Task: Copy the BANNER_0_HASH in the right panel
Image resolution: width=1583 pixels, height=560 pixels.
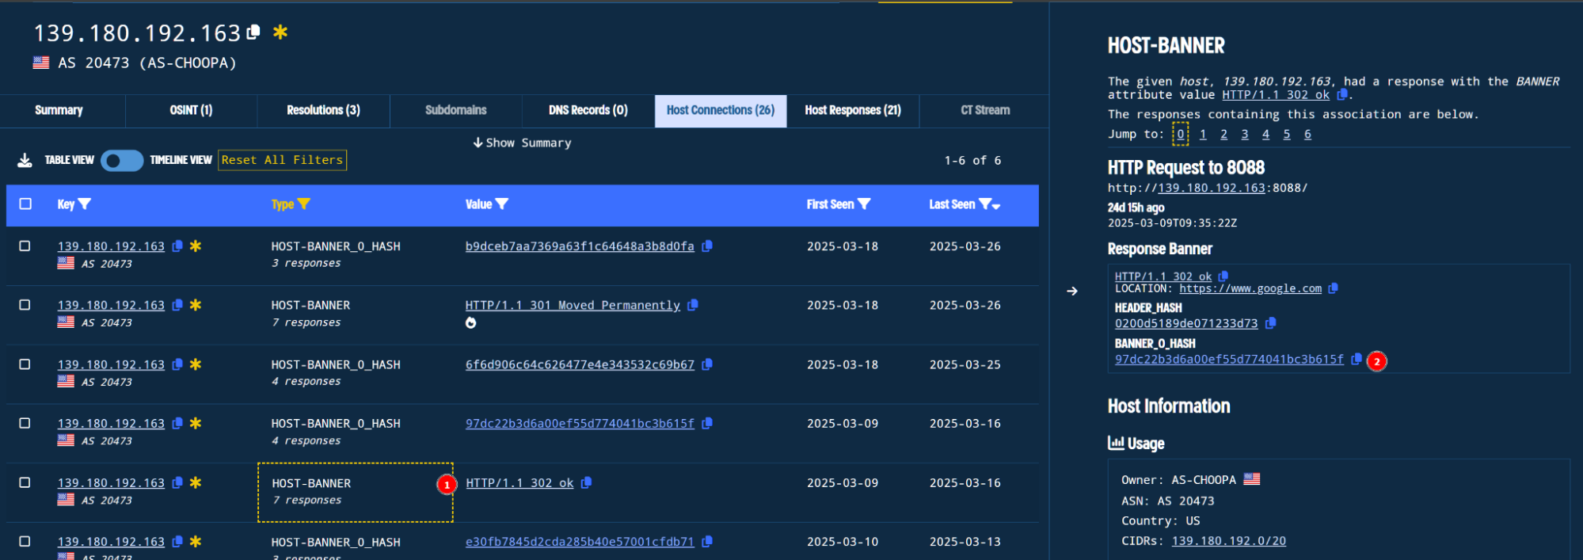Action: (x=1357, y=359)
